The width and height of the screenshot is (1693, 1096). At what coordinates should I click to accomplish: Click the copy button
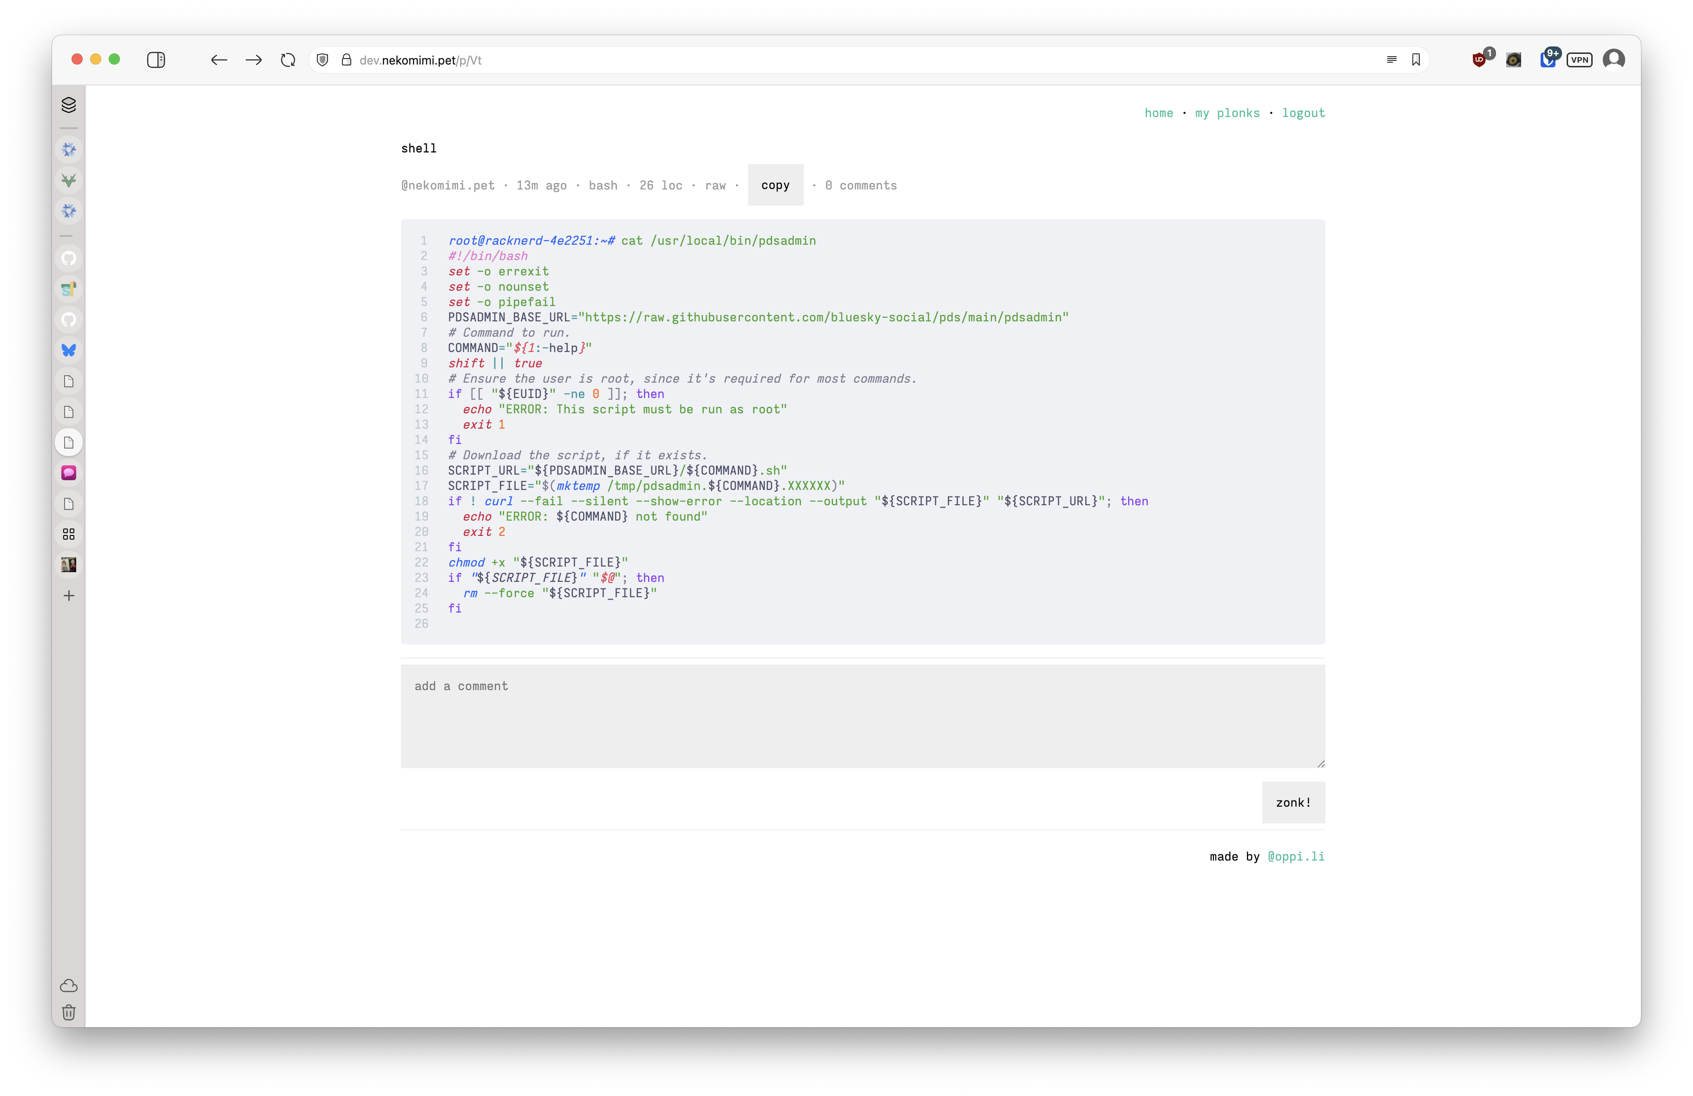(x=774, y=186)
